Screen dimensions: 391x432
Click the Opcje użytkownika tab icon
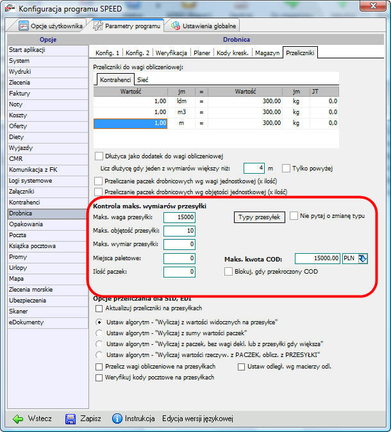(x=24, y=26)
